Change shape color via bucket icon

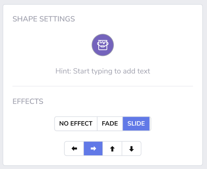(x=103, y=45)
